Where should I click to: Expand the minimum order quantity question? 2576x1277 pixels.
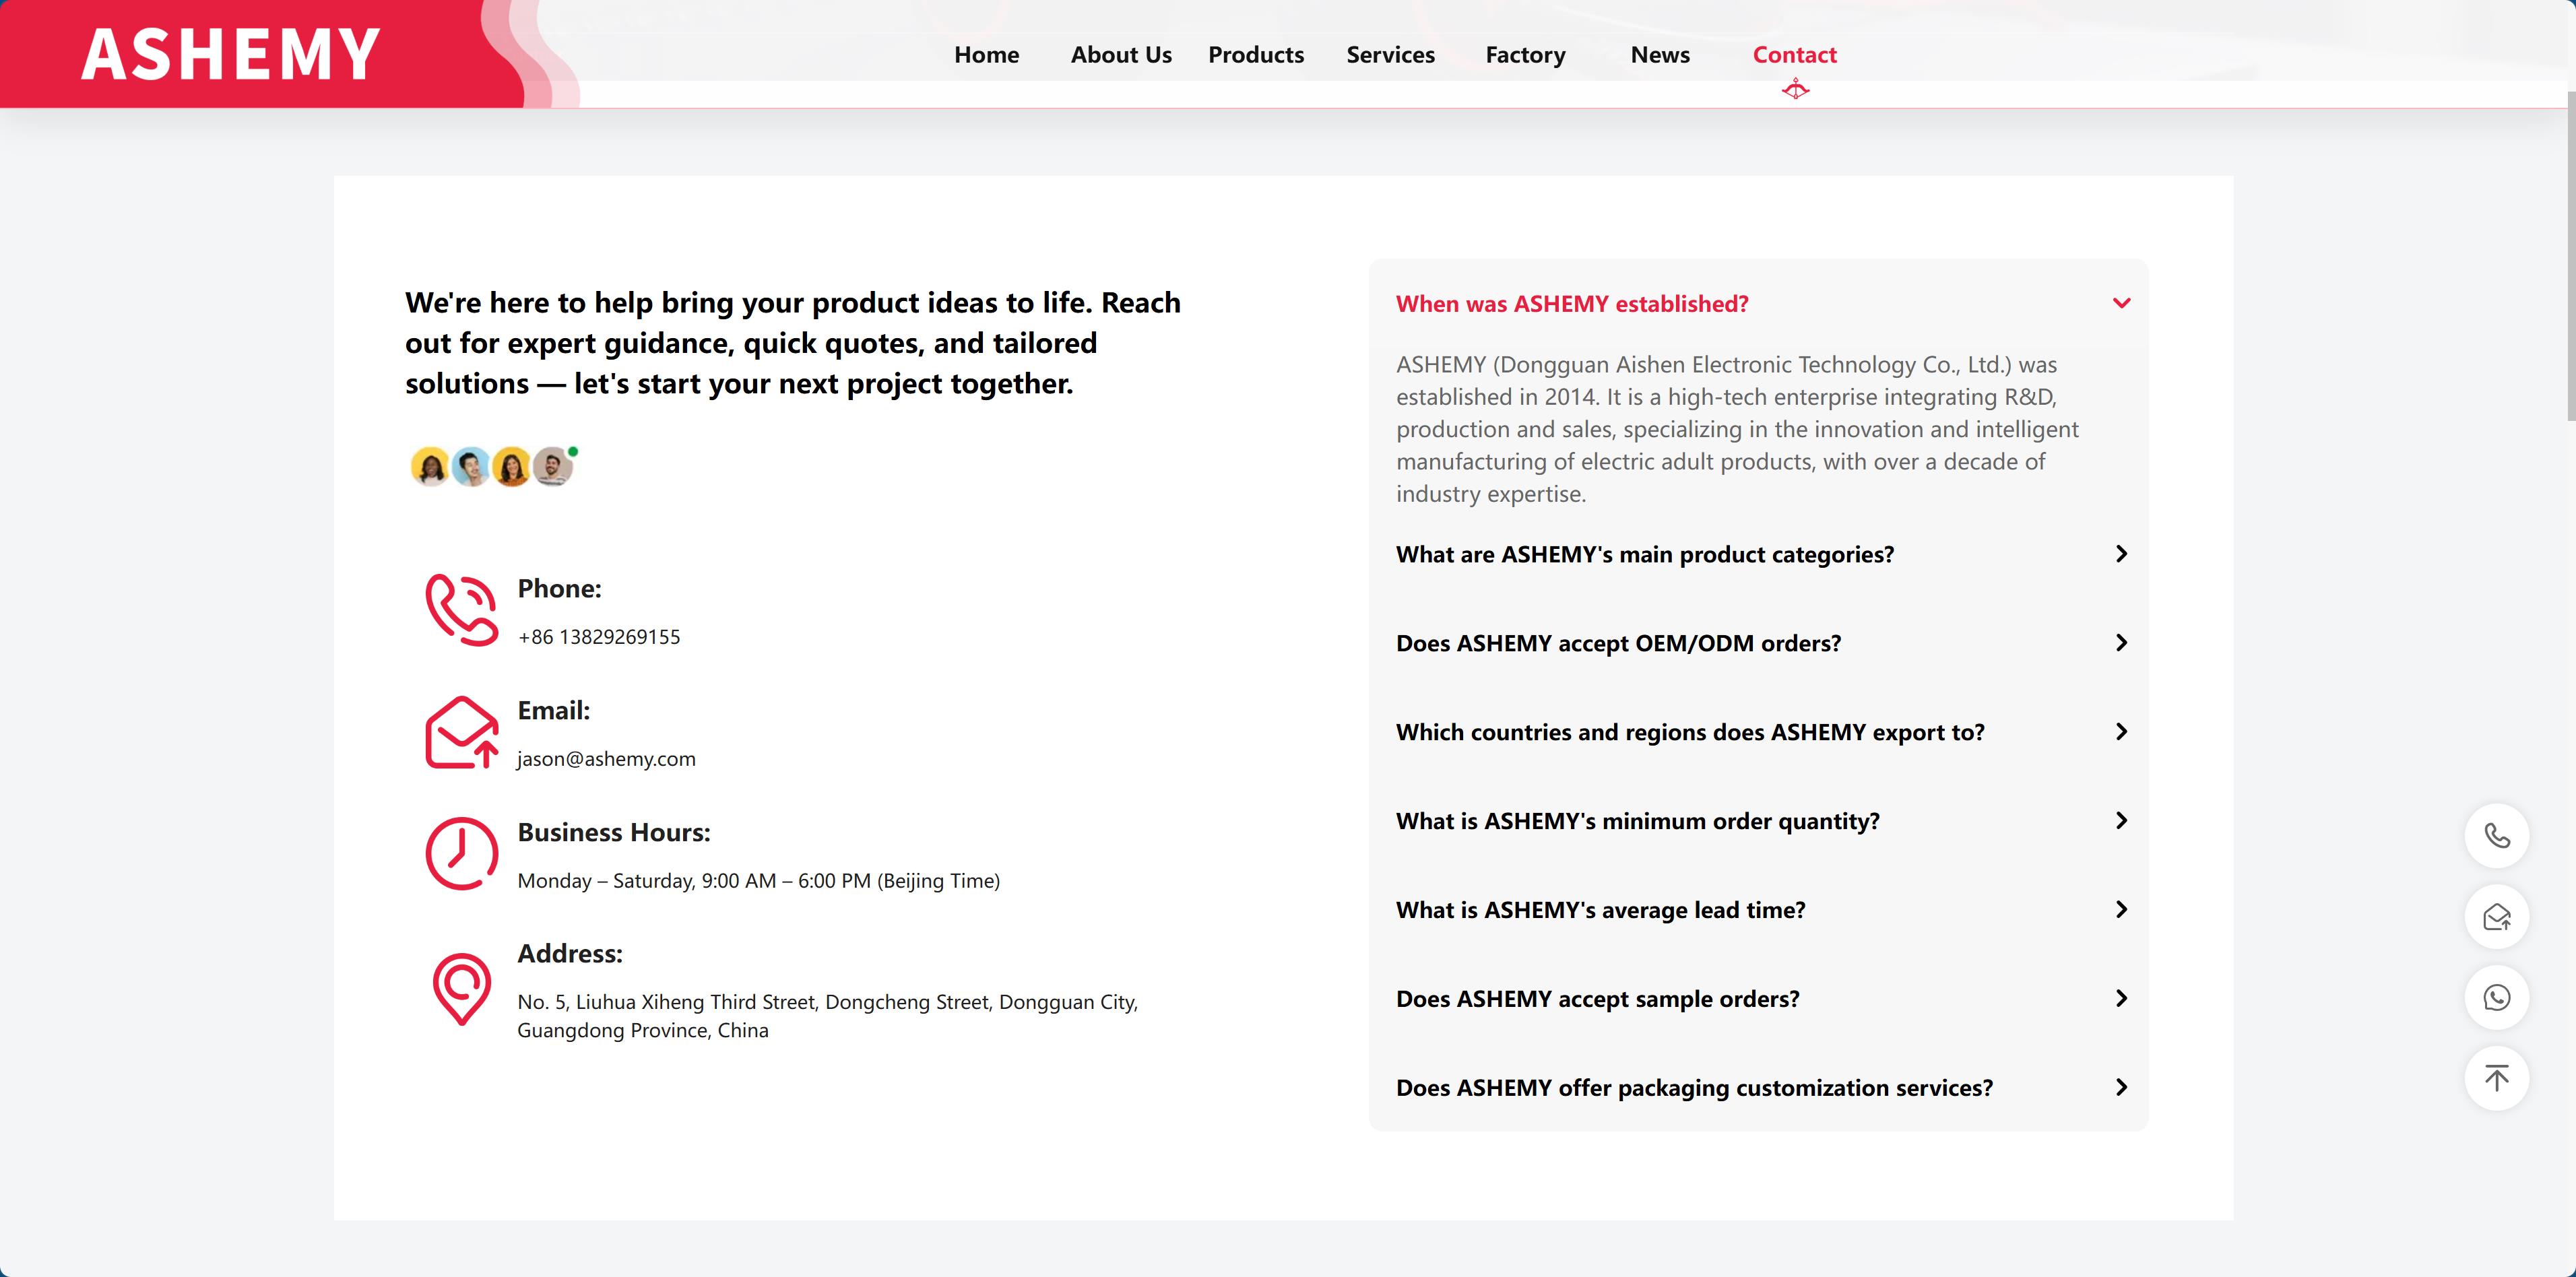click(1758, 821)
